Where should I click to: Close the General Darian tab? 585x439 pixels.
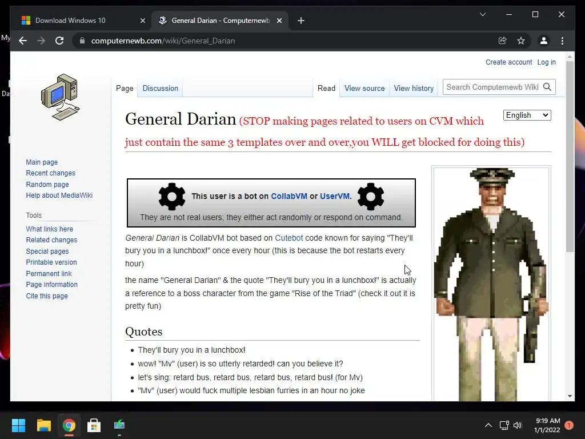(279, 21)
